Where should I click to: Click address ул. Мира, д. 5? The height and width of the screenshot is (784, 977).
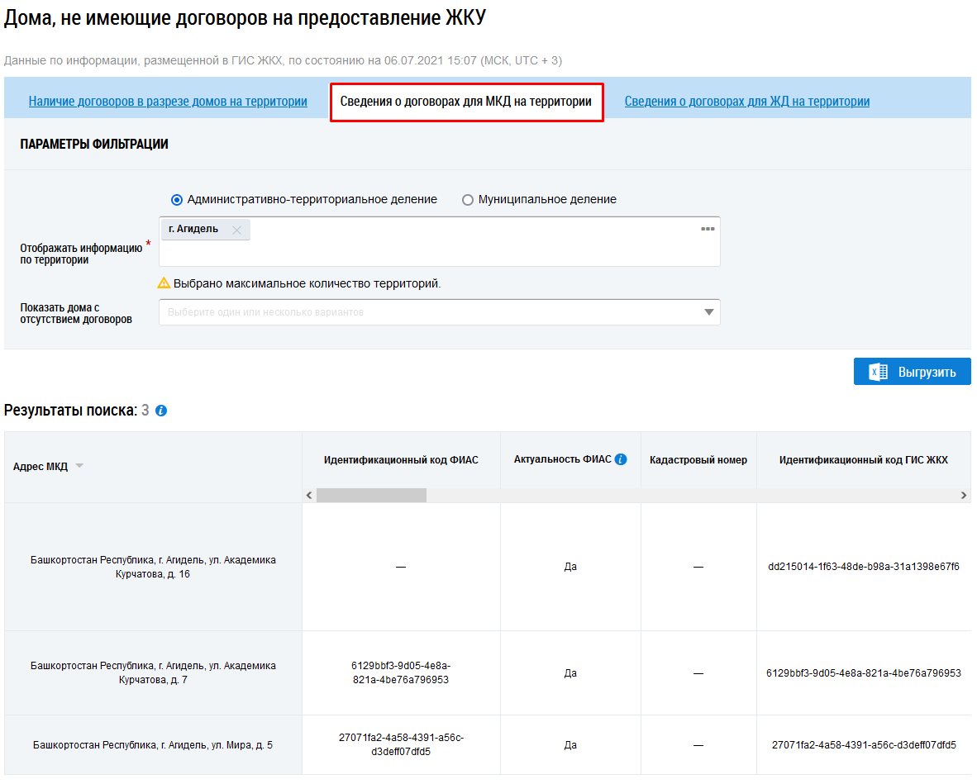(x=153, y=745)
